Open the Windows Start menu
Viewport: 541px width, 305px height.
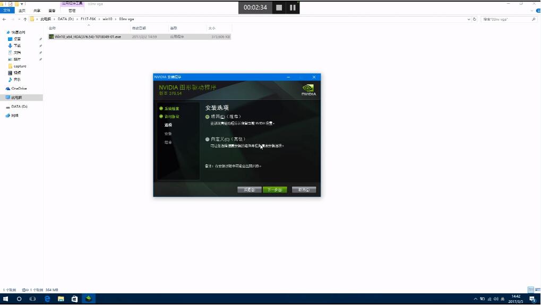coord(5,299)
